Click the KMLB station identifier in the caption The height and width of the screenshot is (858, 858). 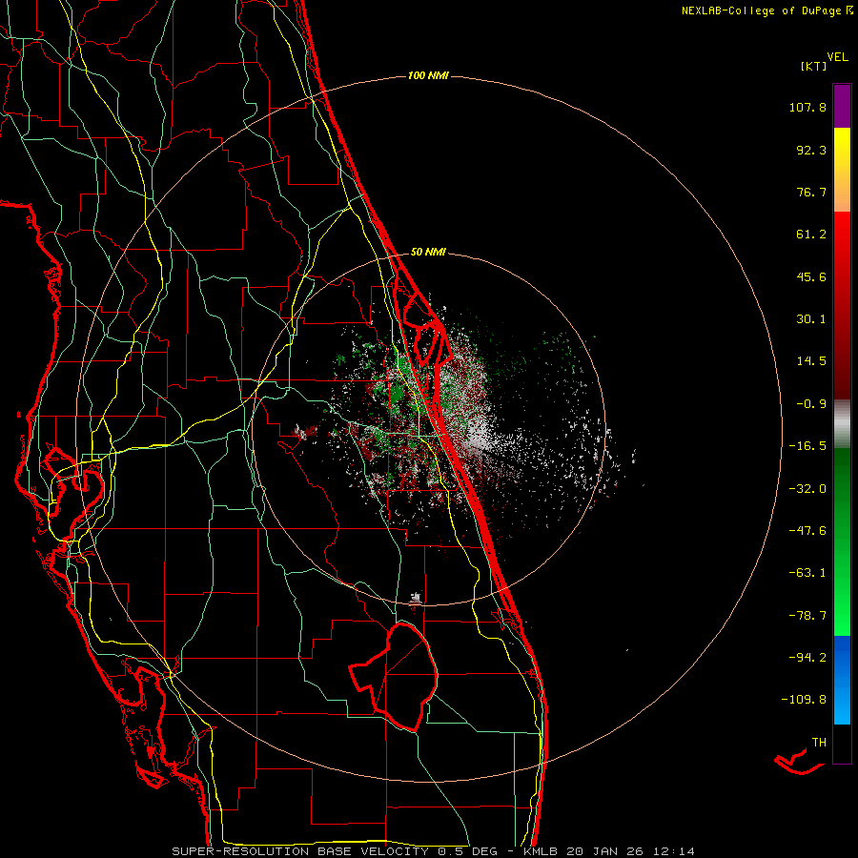(539, 851)
